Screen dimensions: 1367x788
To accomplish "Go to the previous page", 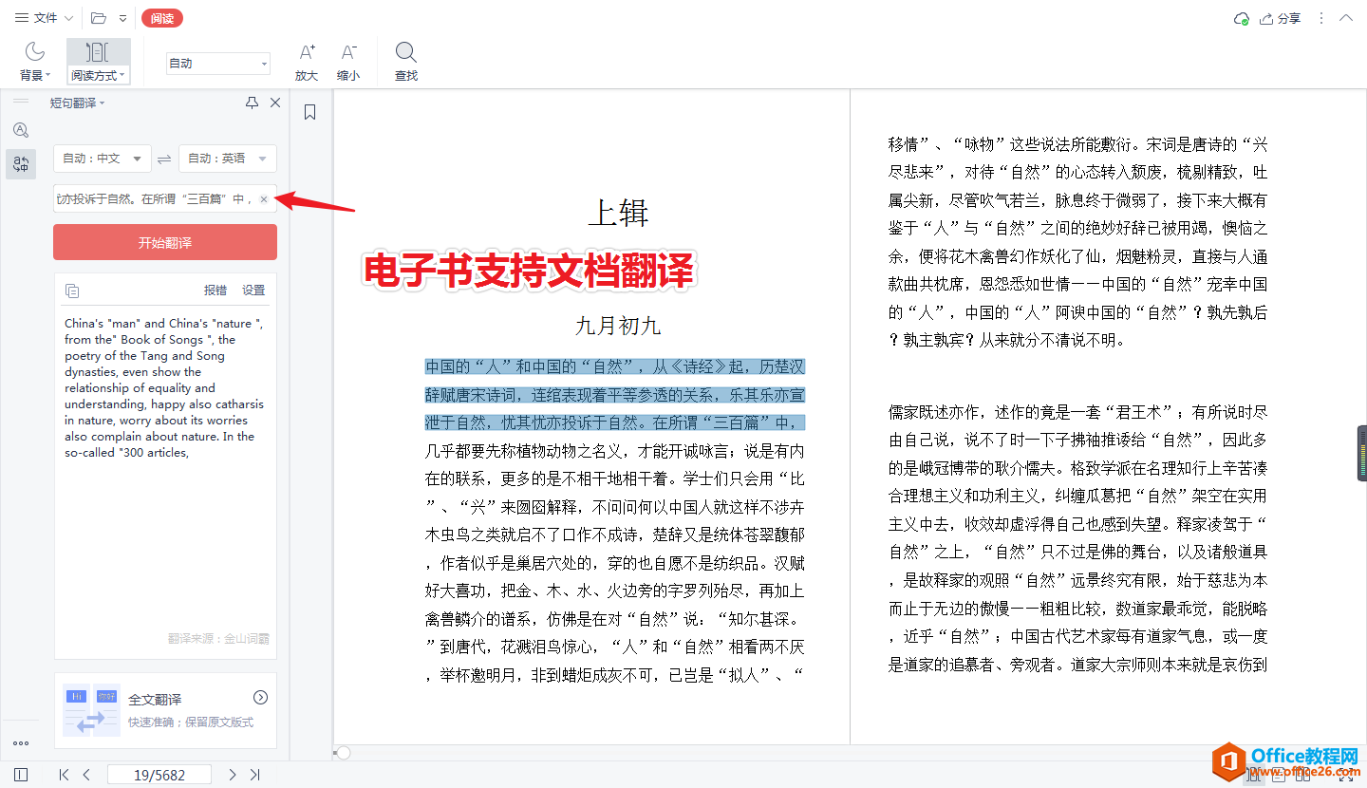I will (x=86, y=775).
